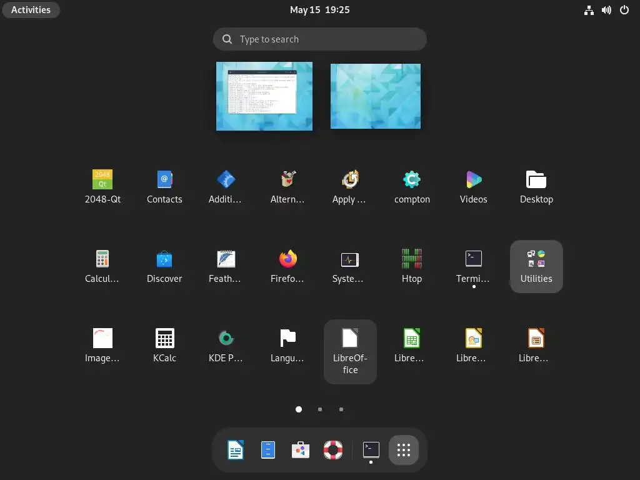Click the network status icon

pos(589,10)
